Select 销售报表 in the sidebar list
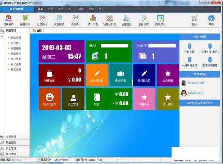This screenshot has width=223, height=164. pos(16,48)
